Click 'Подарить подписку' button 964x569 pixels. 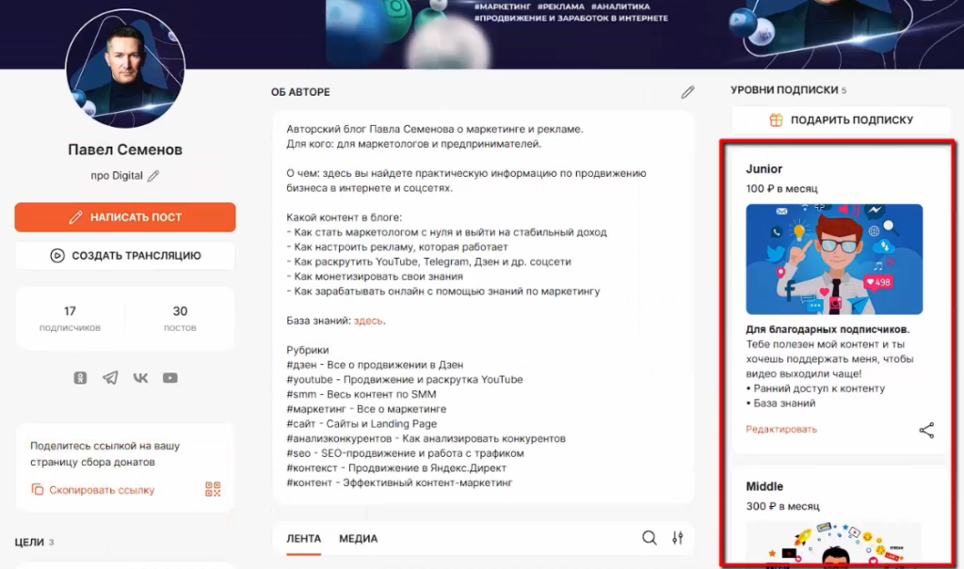[x=841, y=119]
